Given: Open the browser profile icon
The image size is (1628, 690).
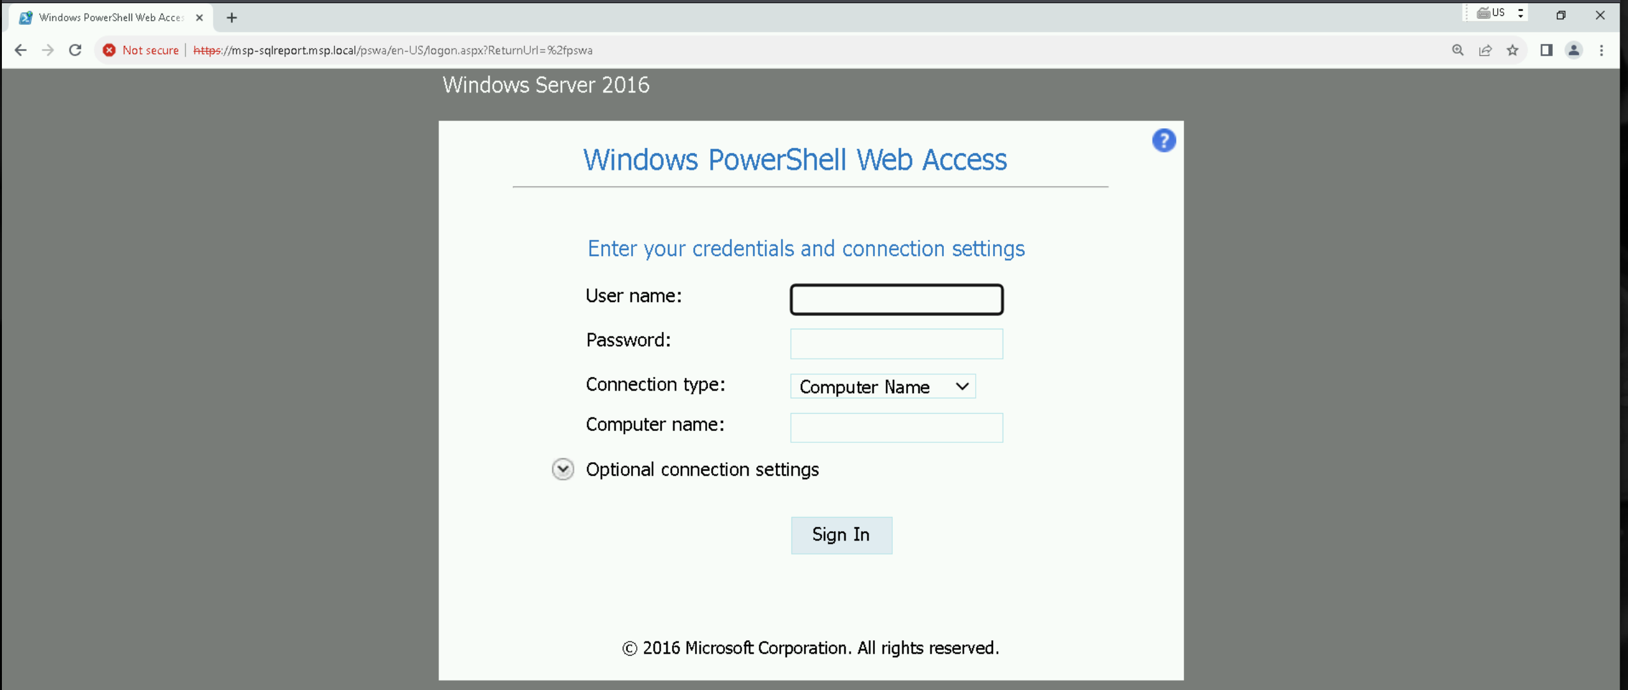Looking at the screenshot, I should tap(1574, 50).
